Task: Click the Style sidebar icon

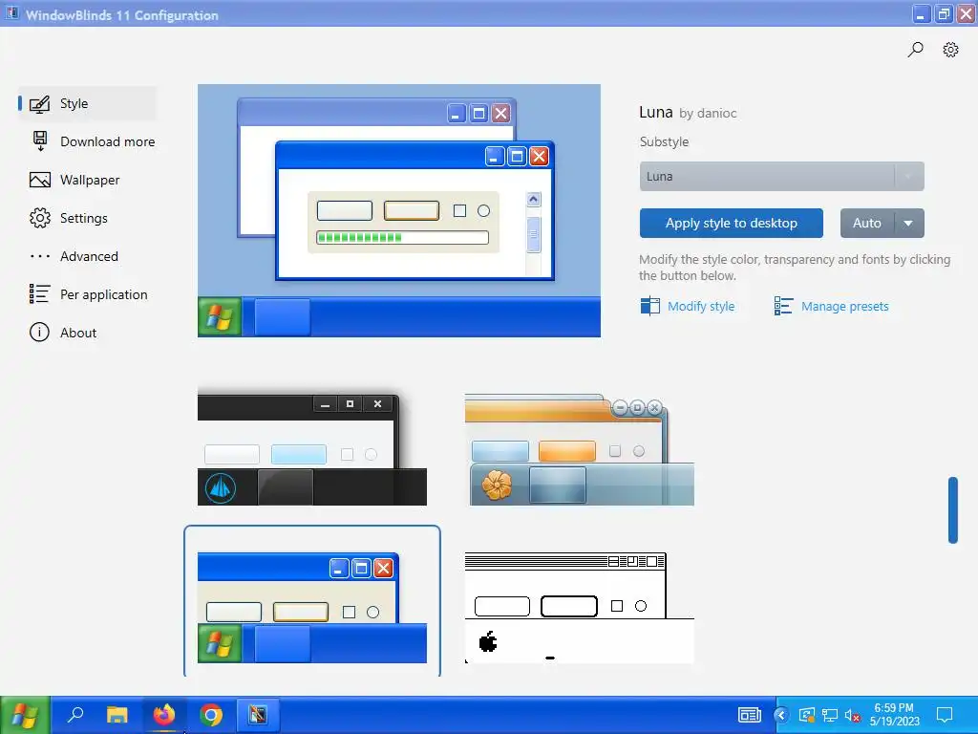Action: pyautogui.click(x=40, y=103)
